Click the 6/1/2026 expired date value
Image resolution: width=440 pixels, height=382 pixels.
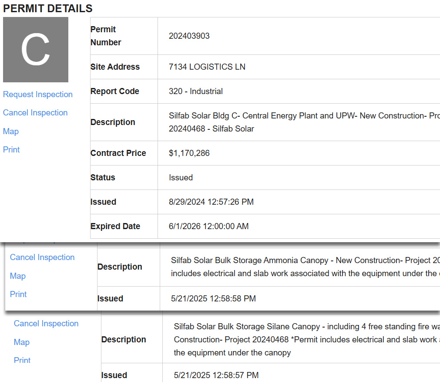coord(209,226)
